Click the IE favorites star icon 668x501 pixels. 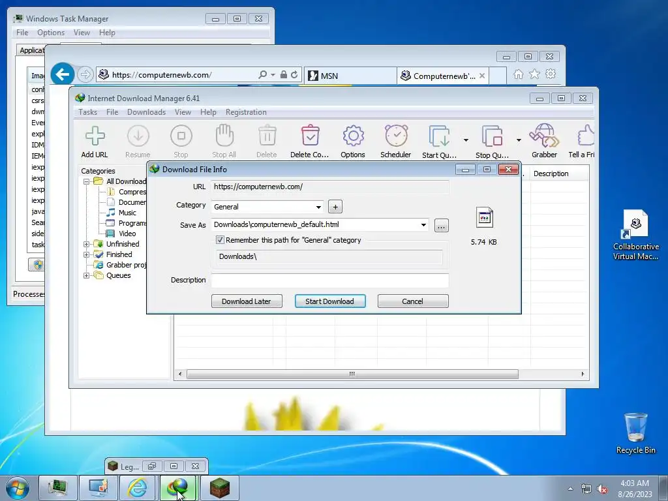[x=534, y=74]
